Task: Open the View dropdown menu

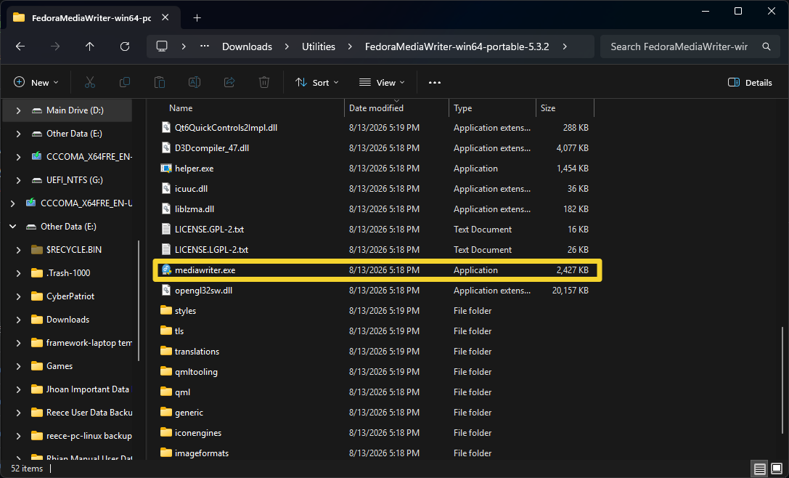Action: 382,82
